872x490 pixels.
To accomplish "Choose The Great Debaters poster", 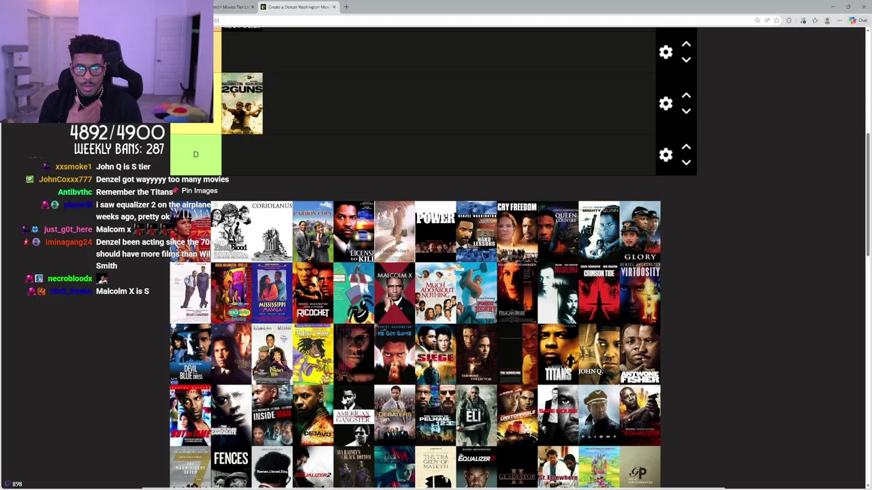I will click(394, 415).
